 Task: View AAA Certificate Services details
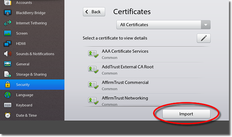click(x=147, y=54)
